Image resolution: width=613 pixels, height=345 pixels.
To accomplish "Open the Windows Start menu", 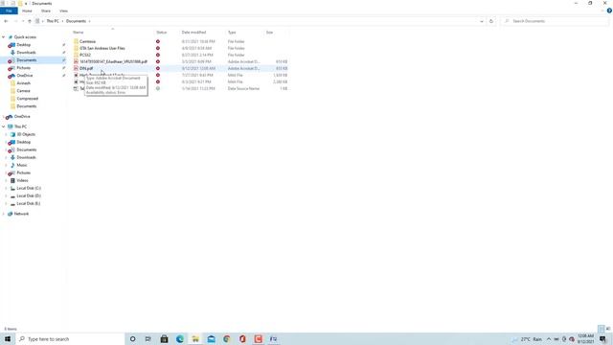I will click(8, 338).
